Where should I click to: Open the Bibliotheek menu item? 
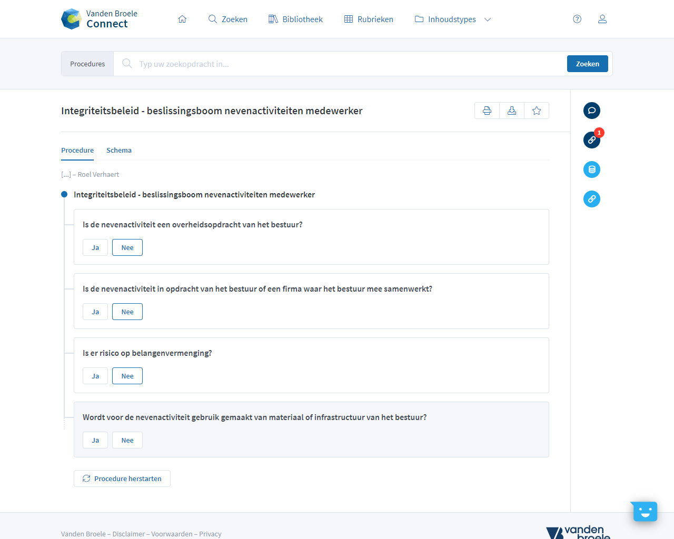295,19
